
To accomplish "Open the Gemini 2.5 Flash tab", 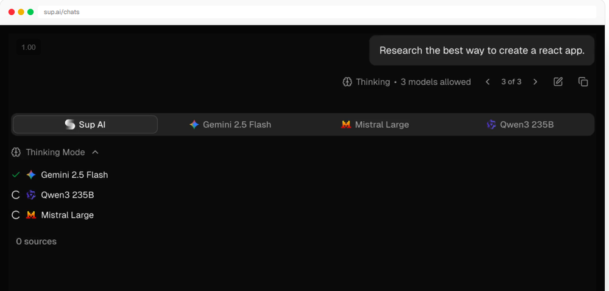I will point(230,125).
